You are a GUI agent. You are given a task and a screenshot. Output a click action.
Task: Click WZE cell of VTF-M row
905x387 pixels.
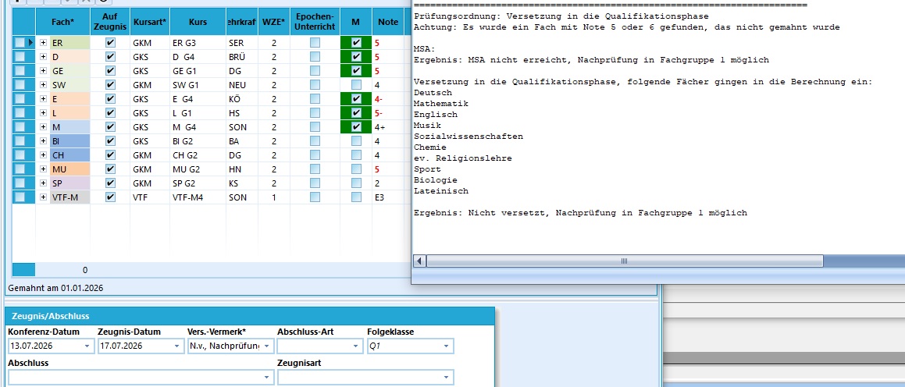click(x=273, y=197)
